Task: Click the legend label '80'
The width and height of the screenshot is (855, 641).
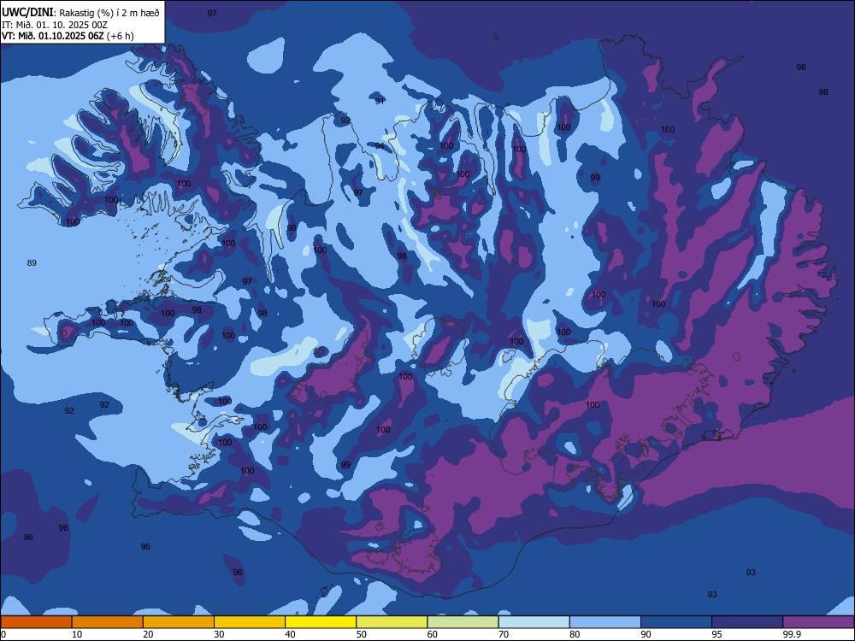Action: click(x=575, y=634)
